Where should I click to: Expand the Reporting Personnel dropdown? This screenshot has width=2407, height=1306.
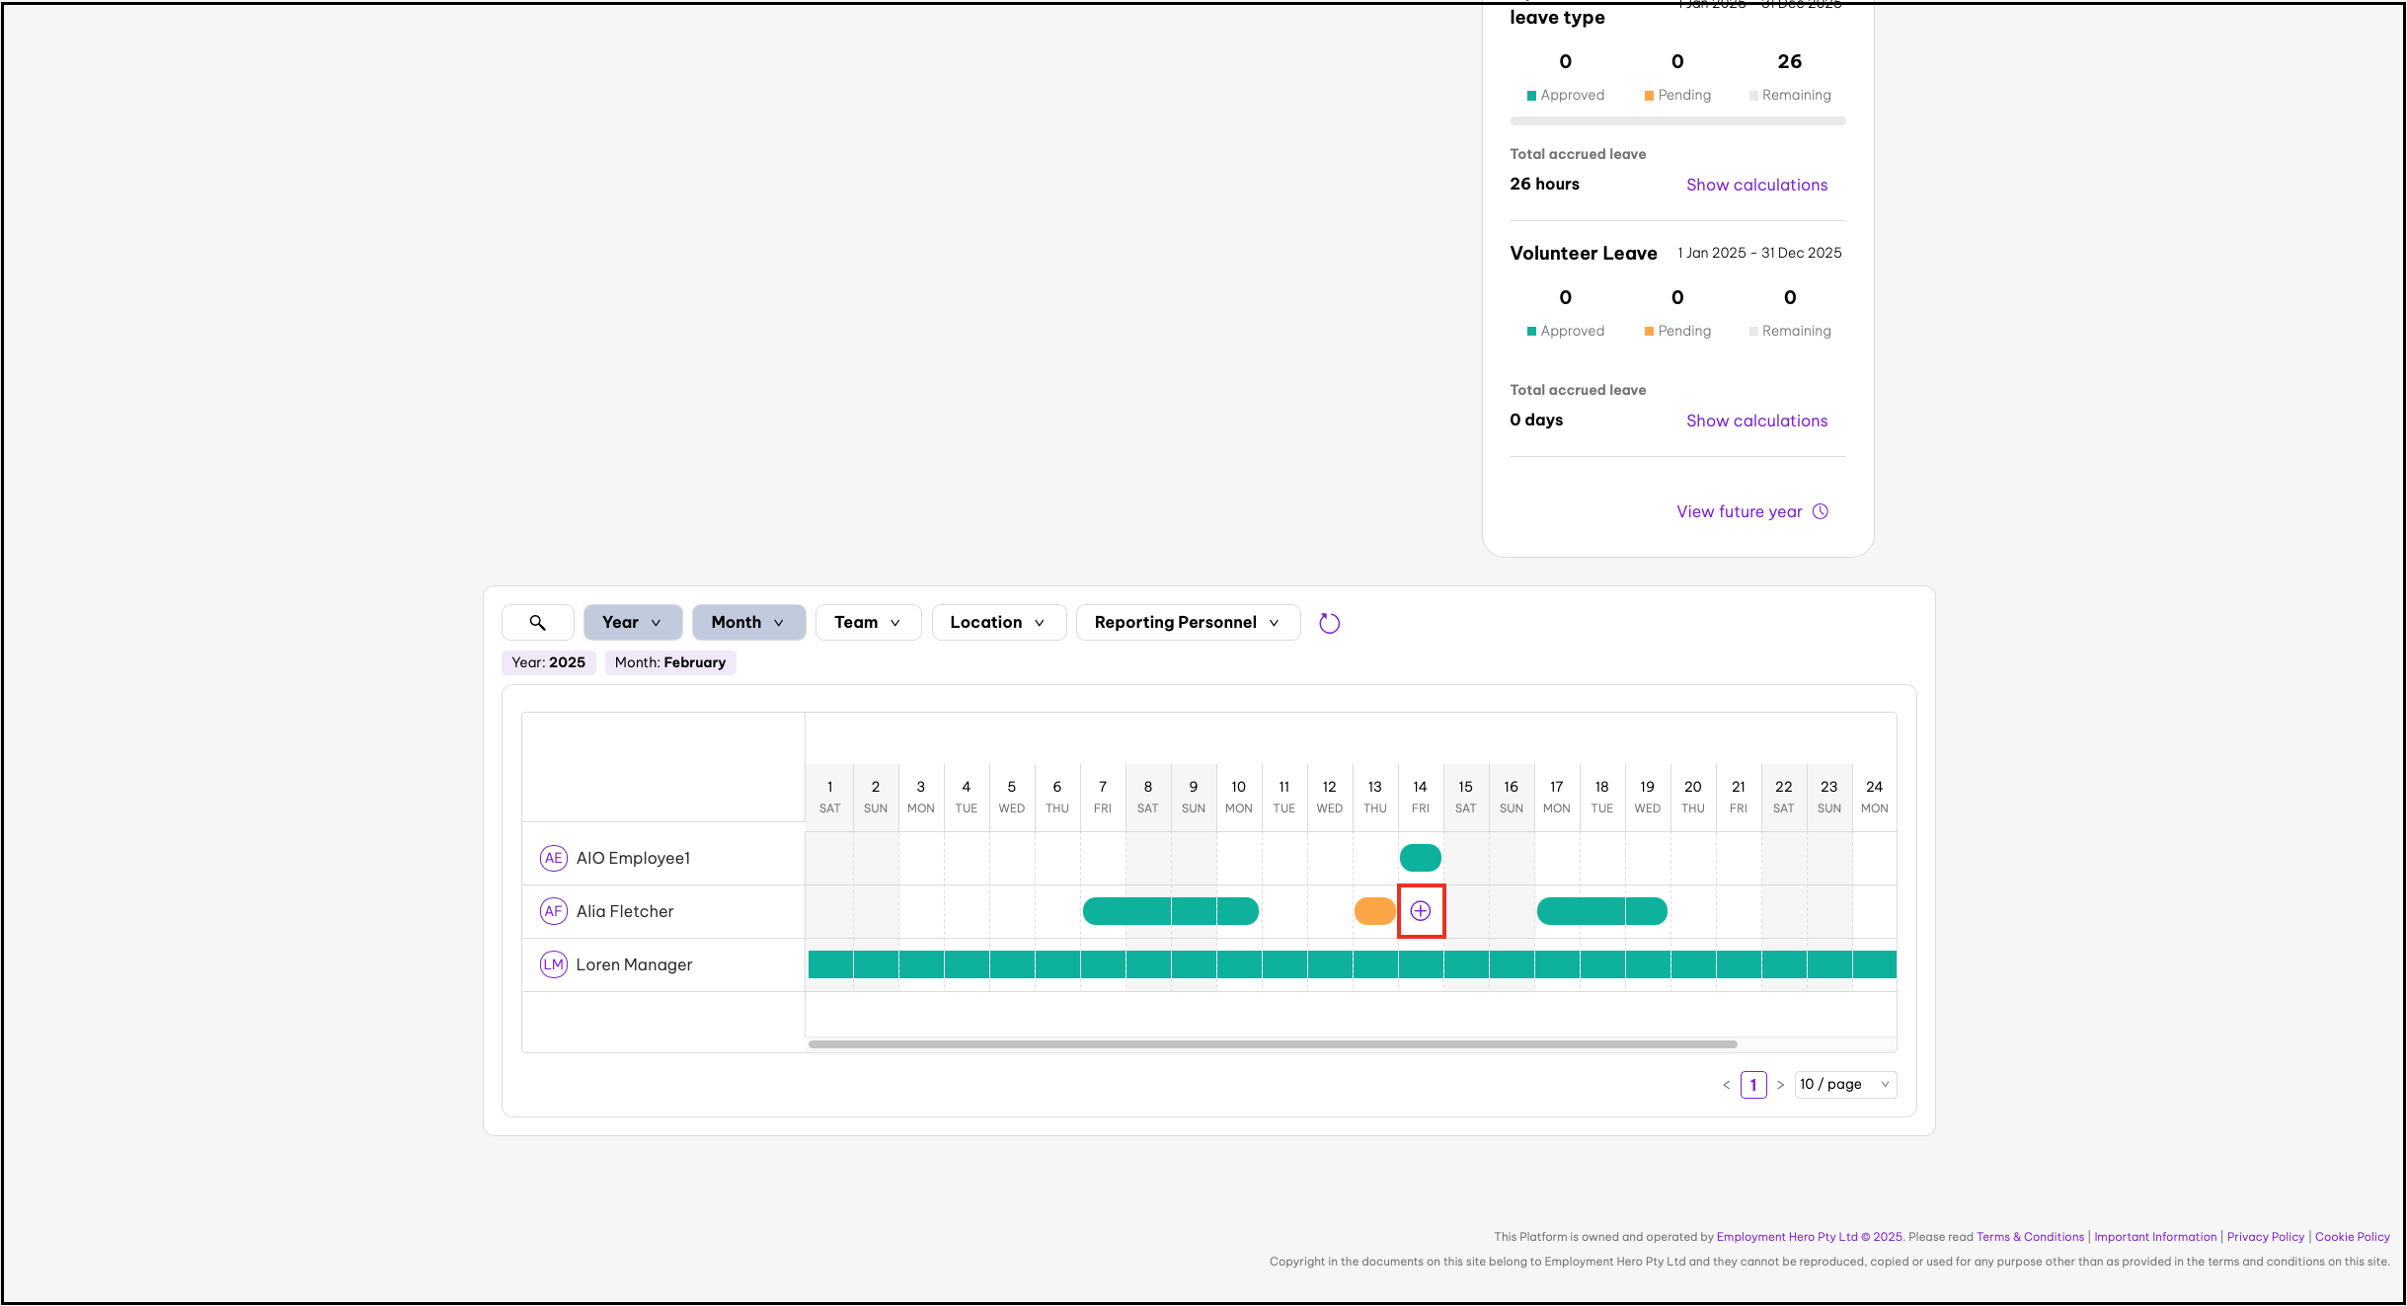pos(1187,623)
